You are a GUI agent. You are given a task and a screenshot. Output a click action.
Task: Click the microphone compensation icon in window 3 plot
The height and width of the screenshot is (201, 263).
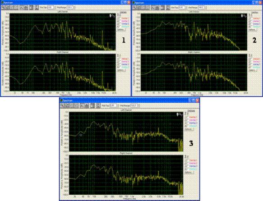178,114
